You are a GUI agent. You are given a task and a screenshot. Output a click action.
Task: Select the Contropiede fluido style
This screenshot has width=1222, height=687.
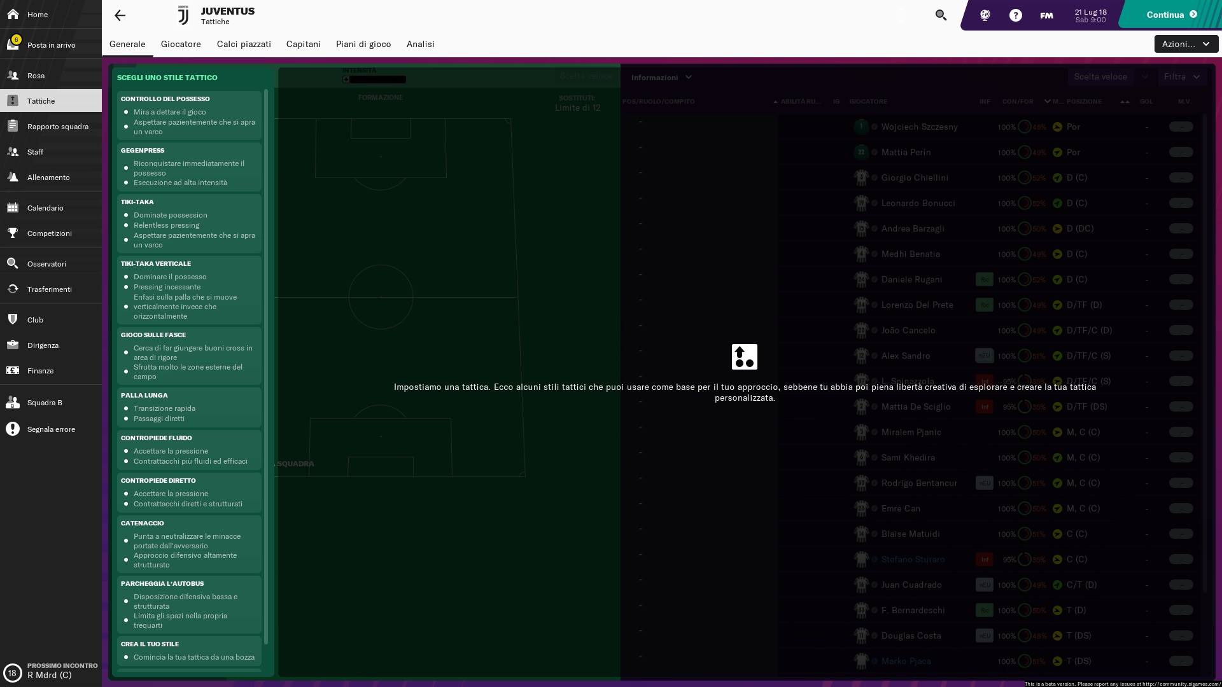189,450
